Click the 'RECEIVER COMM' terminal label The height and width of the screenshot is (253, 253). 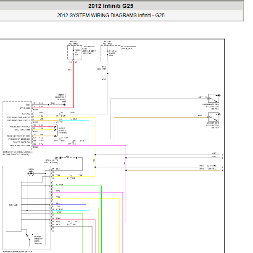(x=22, y=130)
